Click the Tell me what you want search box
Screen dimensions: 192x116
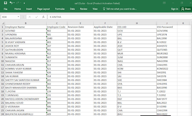121,9
